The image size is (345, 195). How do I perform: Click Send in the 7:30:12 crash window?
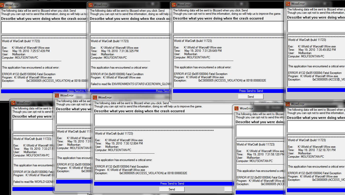pyautogui.click(x=172, y=189)
